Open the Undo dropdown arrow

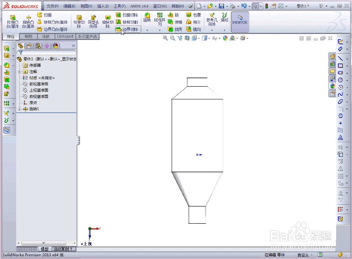tap(250, 6)
